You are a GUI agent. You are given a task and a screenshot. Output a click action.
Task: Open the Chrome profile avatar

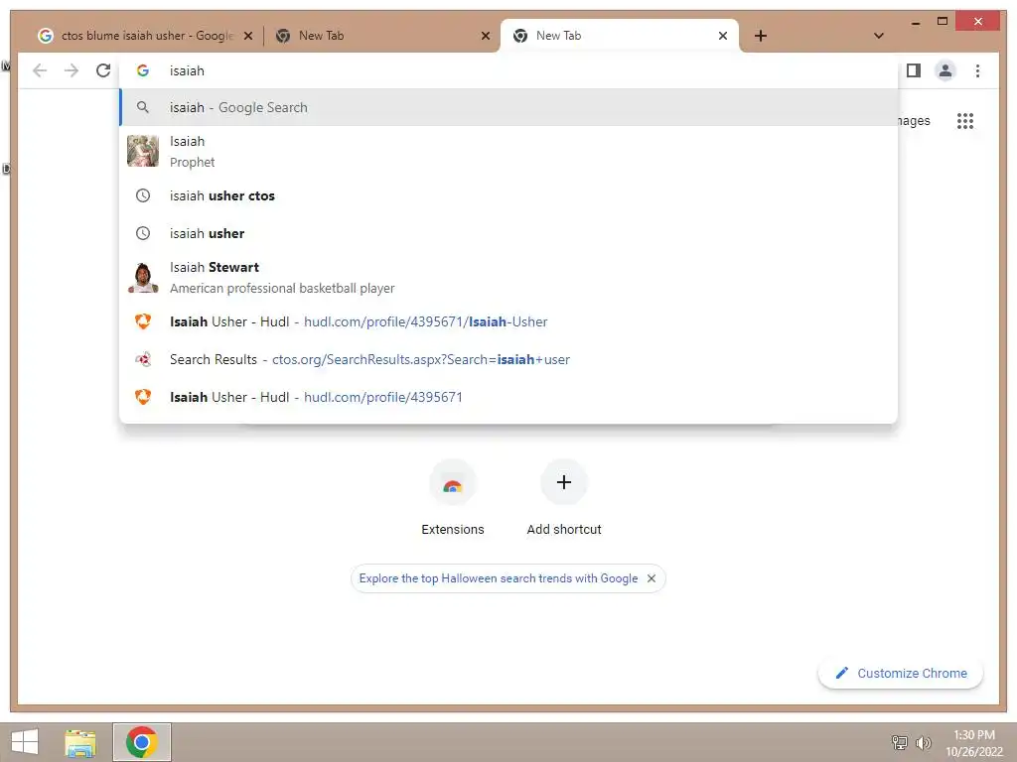click(945, 70)
